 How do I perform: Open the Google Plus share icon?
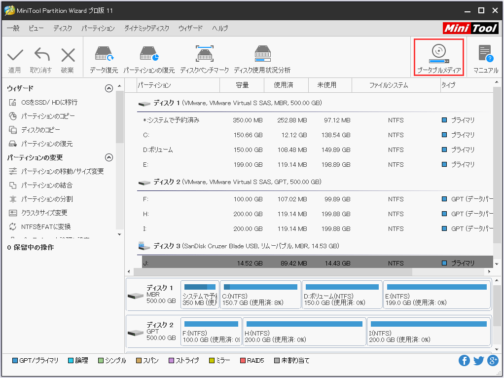pyautogui.click(x=493, y=361)
